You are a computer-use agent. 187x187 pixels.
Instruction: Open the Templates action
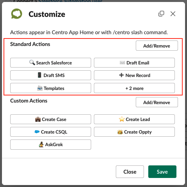click(x=50, y=88)
